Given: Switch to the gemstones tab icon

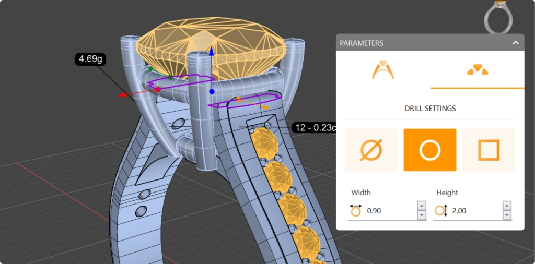Looking at the screenshot, I should [x=477, y=70].
